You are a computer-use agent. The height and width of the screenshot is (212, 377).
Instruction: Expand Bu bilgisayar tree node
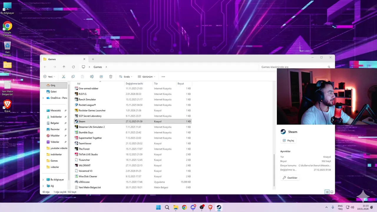pyautogui.click(x=43, y=180)
